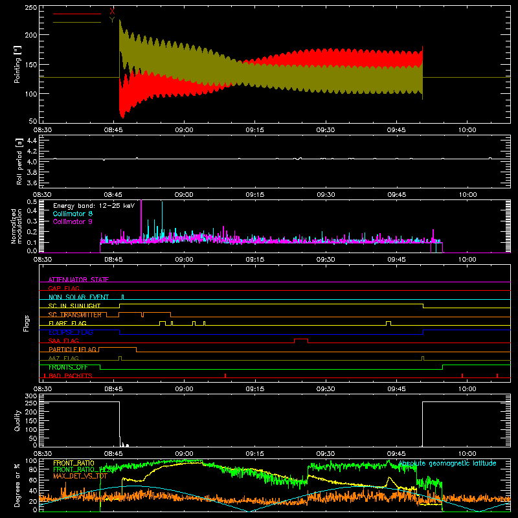Click the FLARE_FLAG label

point(67,323)
